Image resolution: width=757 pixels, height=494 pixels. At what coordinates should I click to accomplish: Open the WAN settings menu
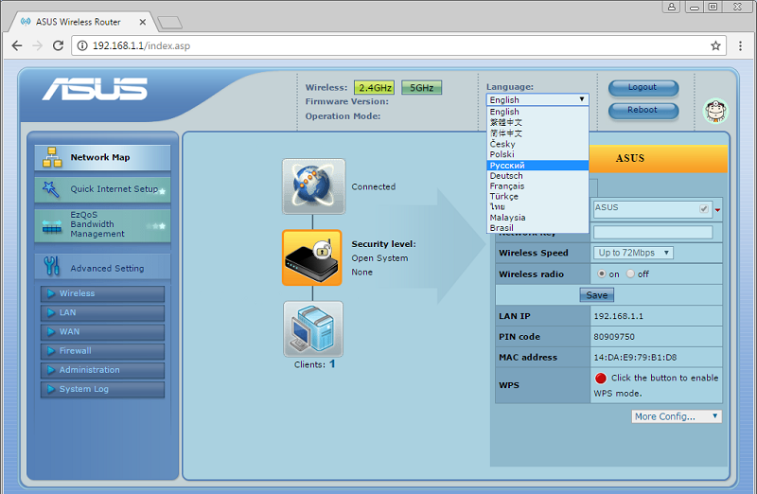coord(103,332)
